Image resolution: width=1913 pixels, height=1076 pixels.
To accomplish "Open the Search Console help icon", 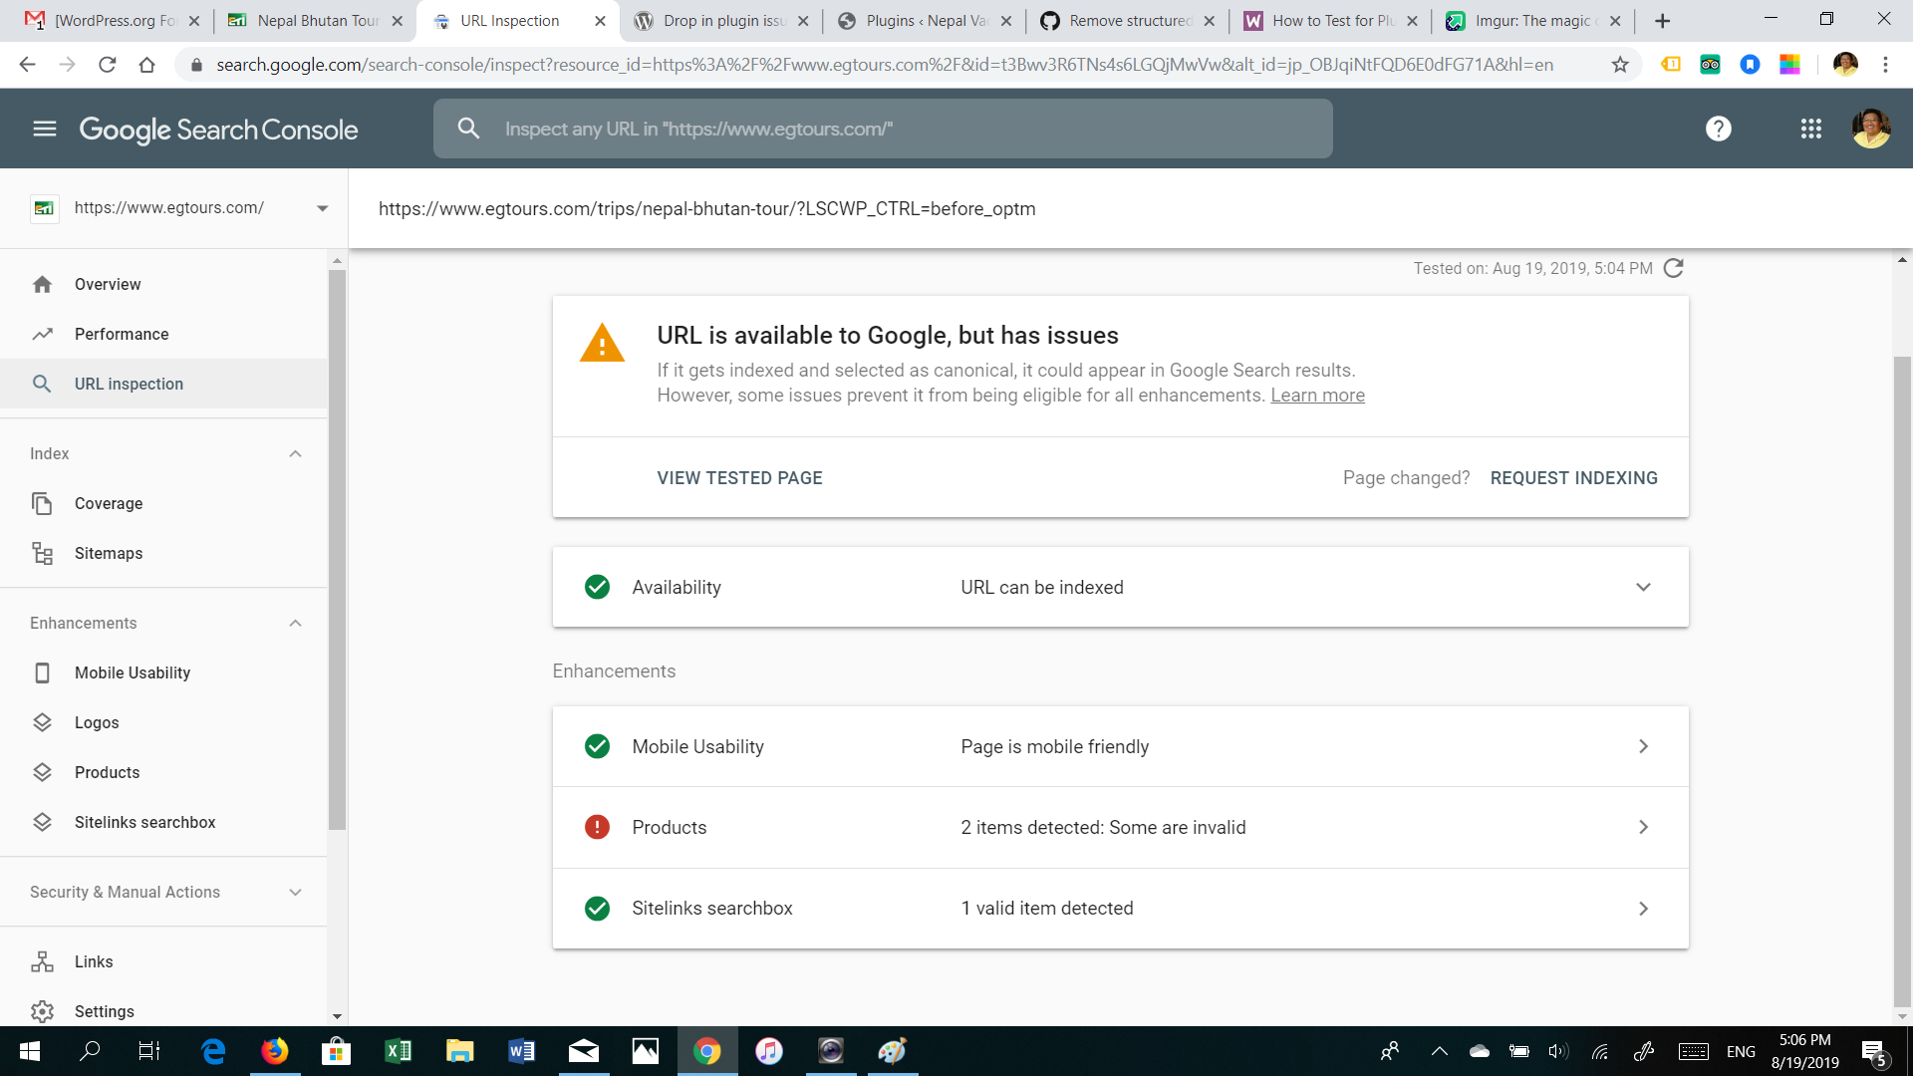I will [x=1719, y=129].
